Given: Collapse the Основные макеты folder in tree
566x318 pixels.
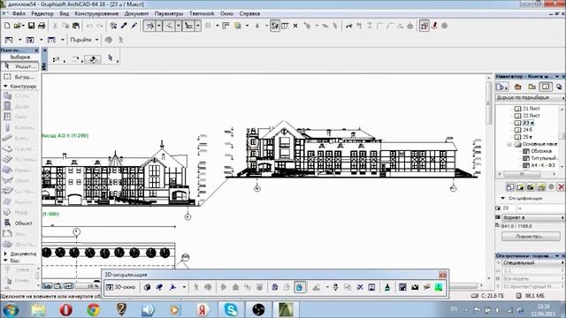Looking at the screenshot, I should click(x=510, y=144).
